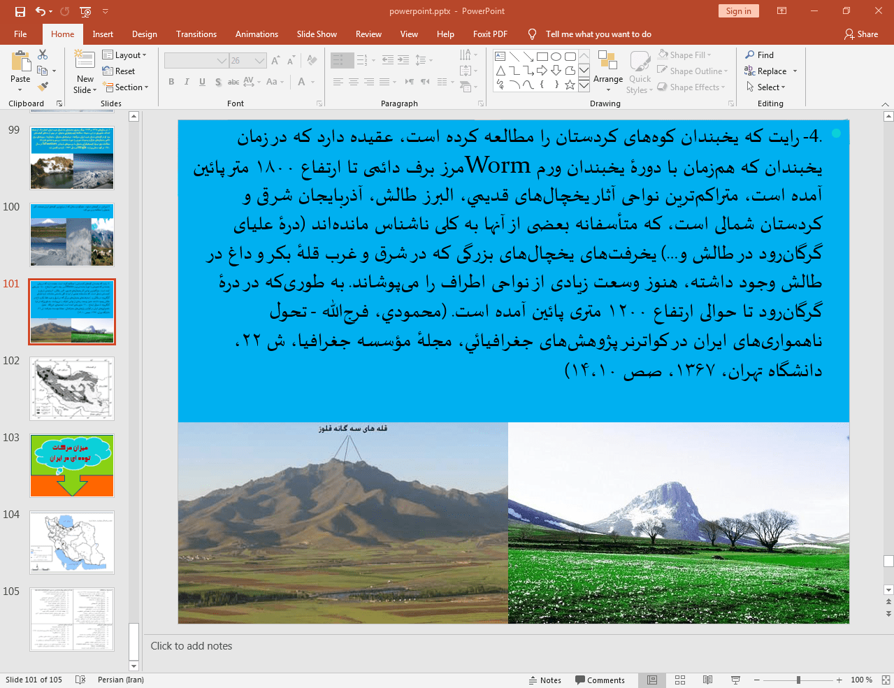Toggle Underline formatting
This screenshot has height=688, width=894.
pyautogui.click(x=202, y=82)
